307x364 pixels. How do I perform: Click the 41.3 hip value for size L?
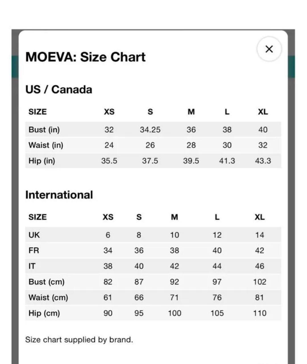(227, 161)
